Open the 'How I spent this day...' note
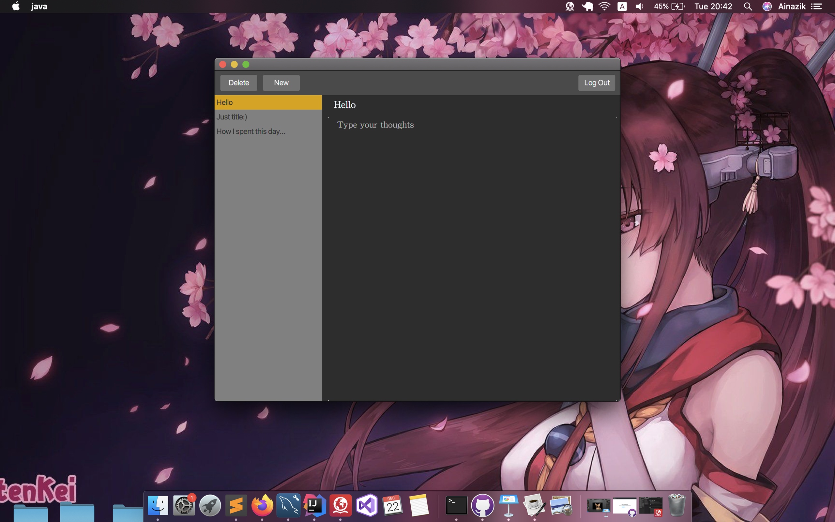 point(268,131)
